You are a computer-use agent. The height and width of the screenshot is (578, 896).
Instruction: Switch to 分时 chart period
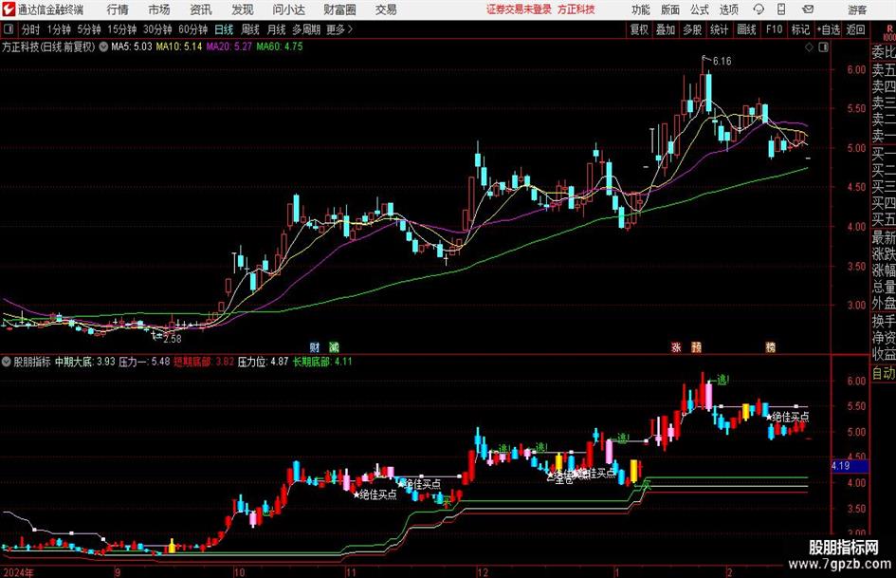tap(31, 29)
